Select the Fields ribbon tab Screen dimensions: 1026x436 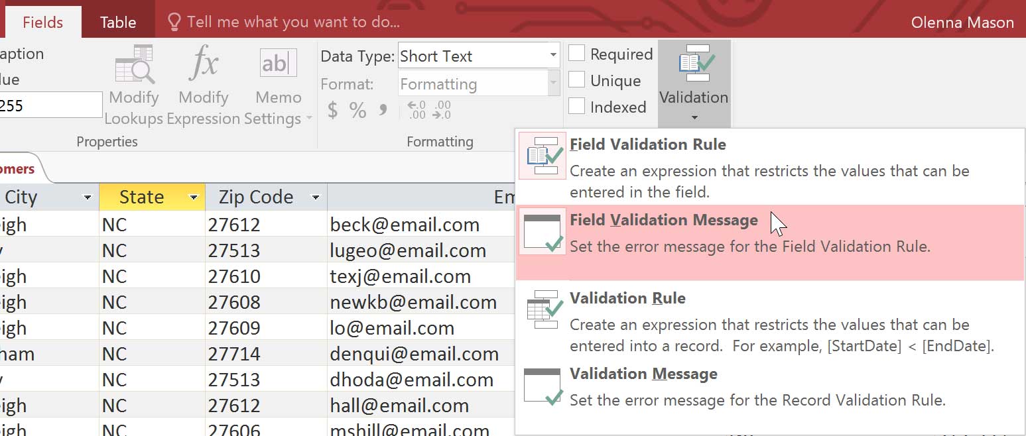tap(42, 21)
